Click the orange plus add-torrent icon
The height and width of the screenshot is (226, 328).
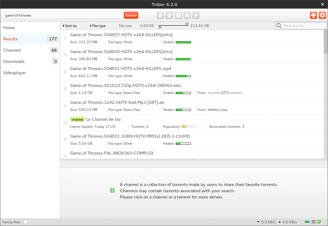(313, 15)
